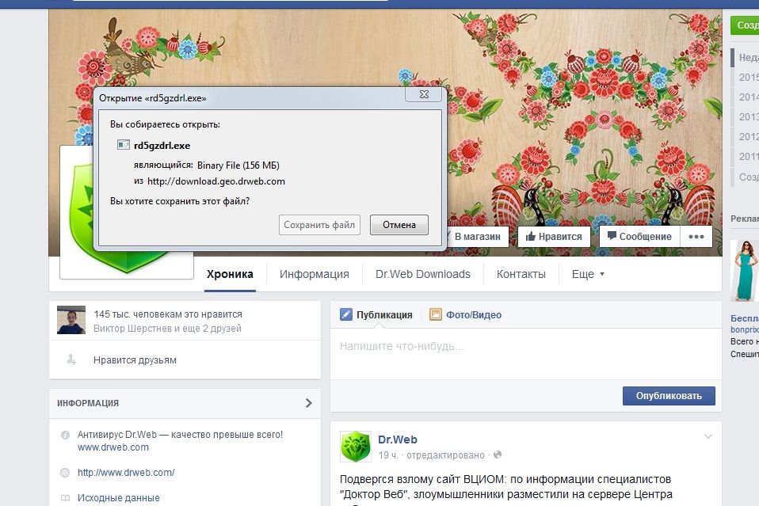Click the friend's profile photo thumbnail
This screenshot has height=506, width=759.
[71, 320]
